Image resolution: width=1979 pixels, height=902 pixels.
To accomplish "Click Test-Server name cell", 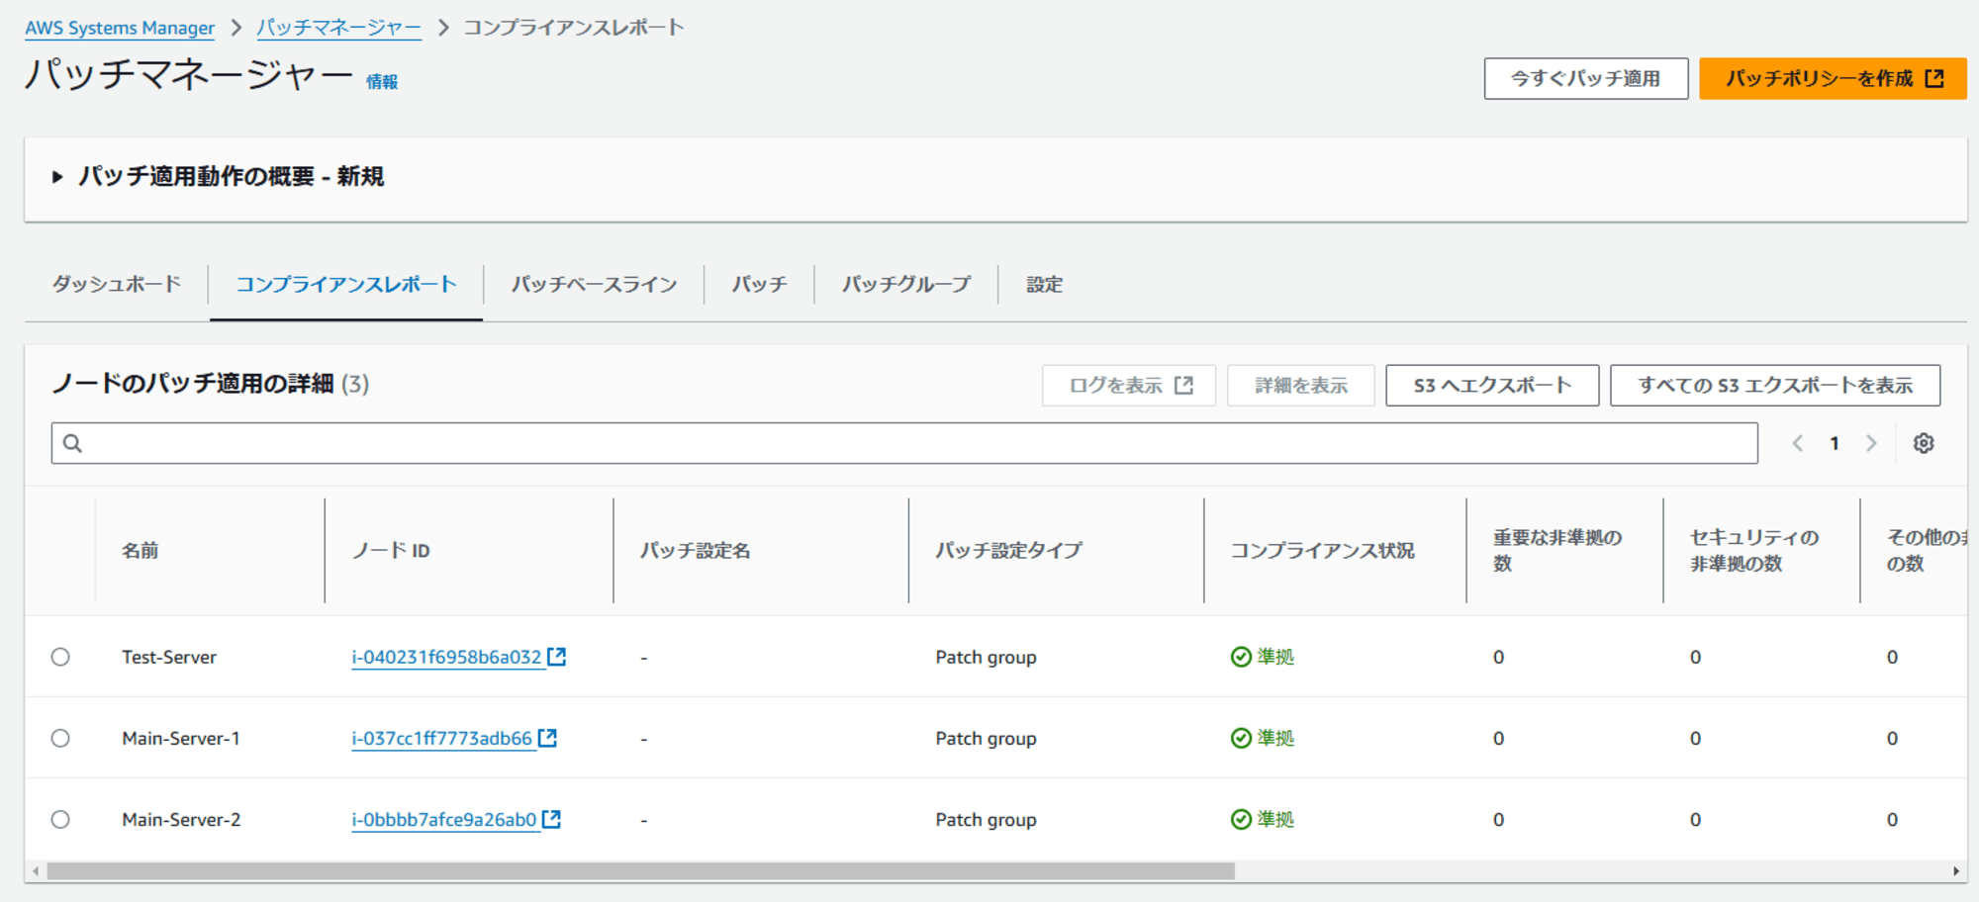I will (169, 657).
